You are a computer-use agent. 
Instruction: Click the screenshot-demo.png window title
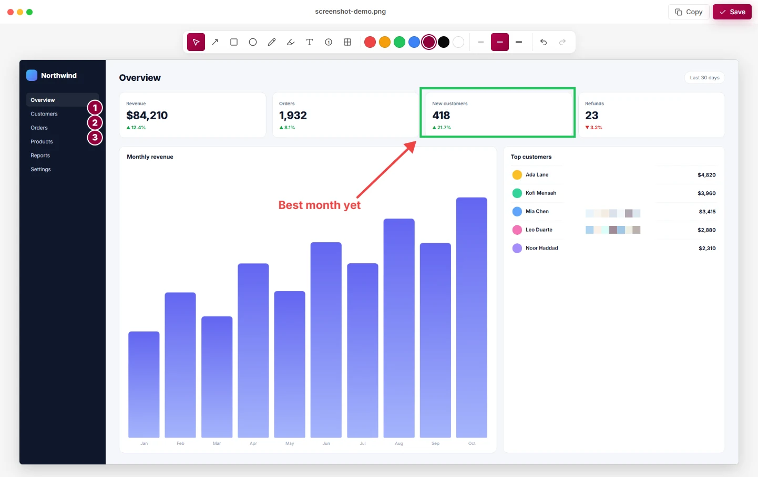pos(351,12)
